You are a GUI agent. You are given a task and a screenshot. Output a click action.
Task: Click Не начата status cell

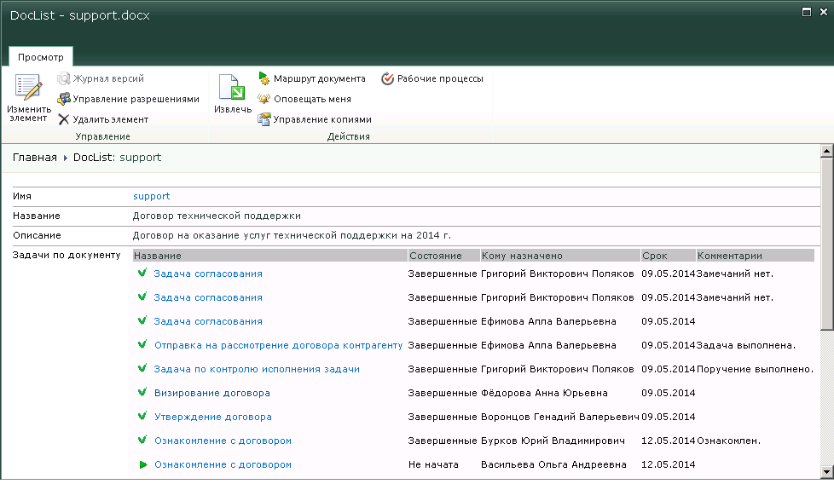(x=433, y=465)
